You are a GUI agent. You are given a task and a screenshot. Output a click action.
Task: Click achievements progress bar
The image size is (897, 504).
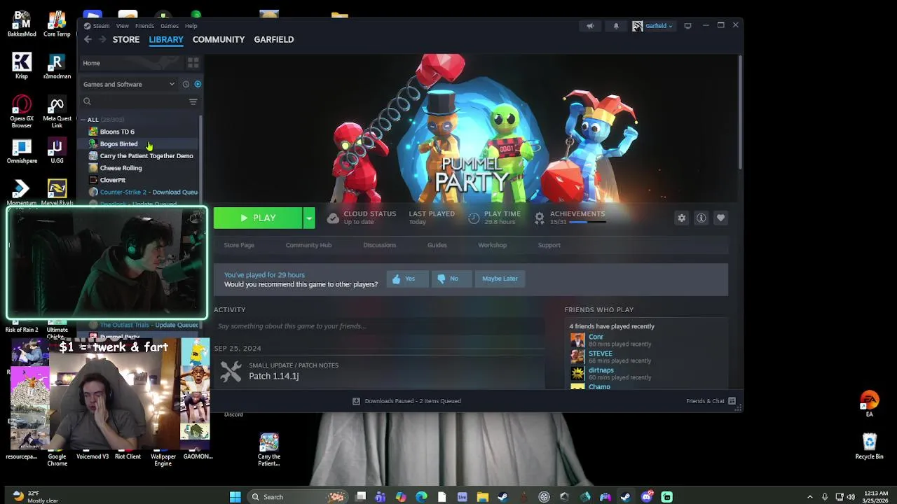pyautogui.click(x=588, y=222)
